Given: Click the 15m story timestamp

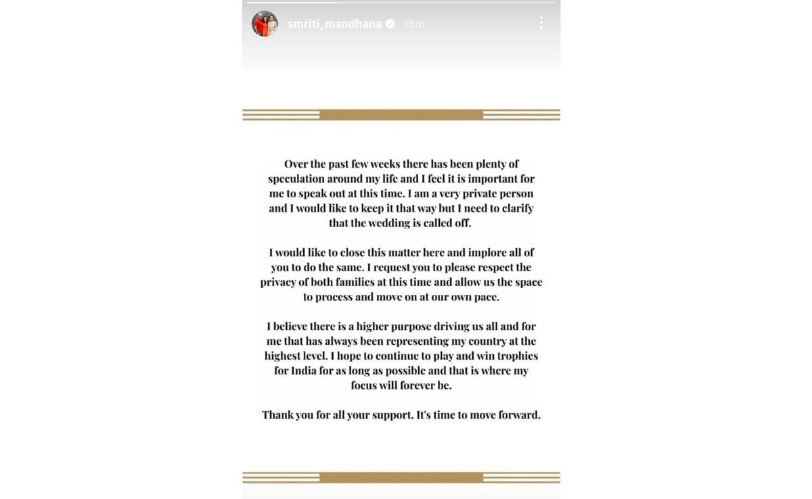Looking at the screenshot, I should pyautogui.click(x=413, y=24).
